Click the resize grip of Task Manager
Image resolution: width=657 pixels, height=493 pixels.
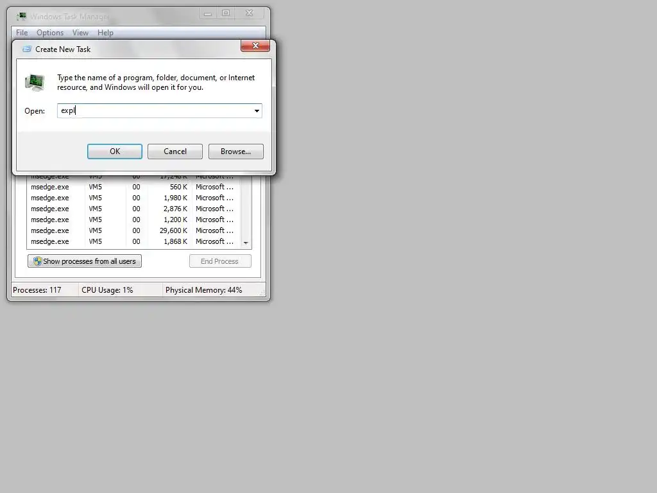pyautogui.click(x=262, y=293)
